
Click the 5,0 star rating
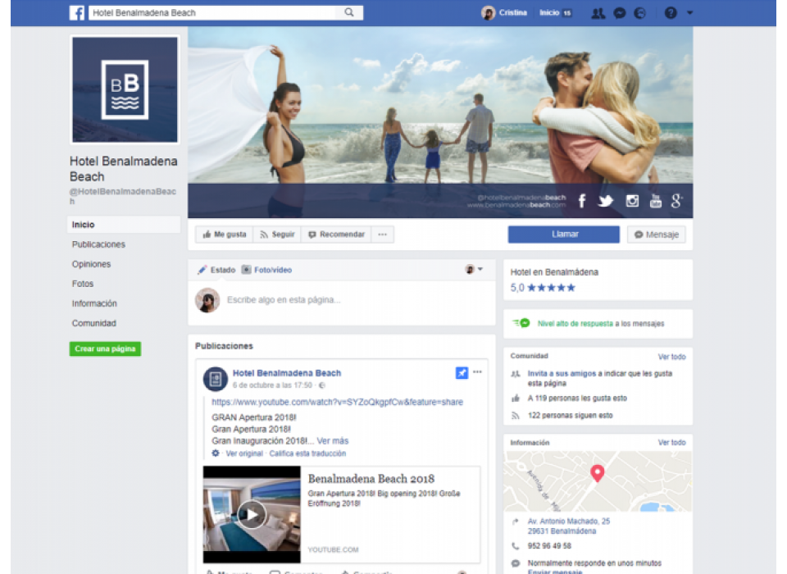[x=543, y=288]
